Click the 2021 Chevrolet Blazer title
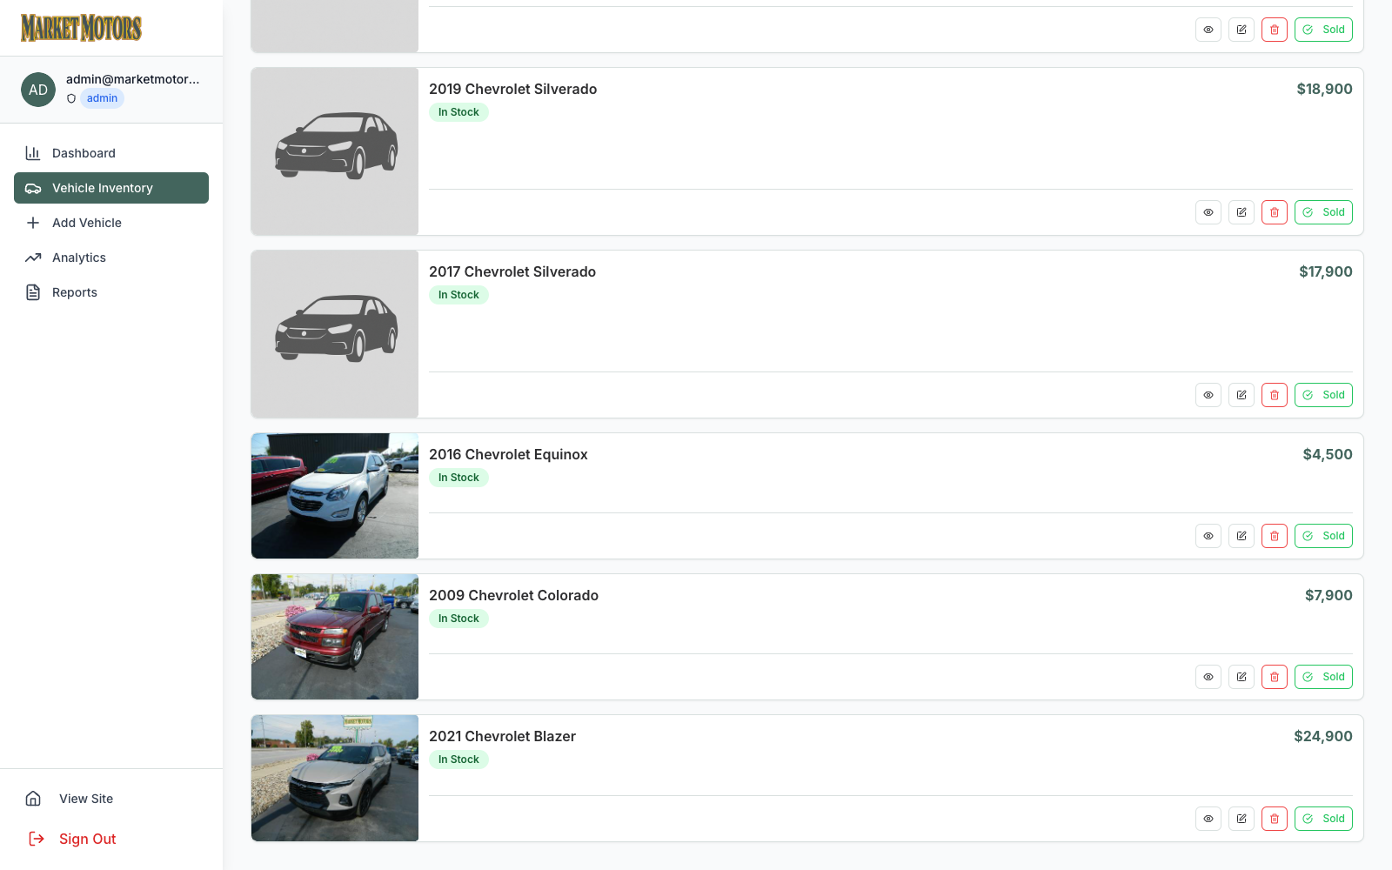 502,736
